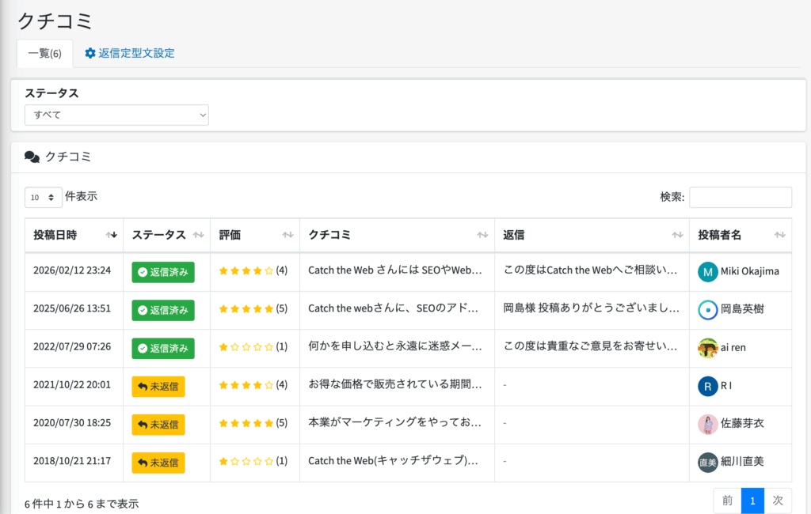Viewport: 811px width, 514px height.
Task: Click 細川直美's avatar icon
Action: 707,463
